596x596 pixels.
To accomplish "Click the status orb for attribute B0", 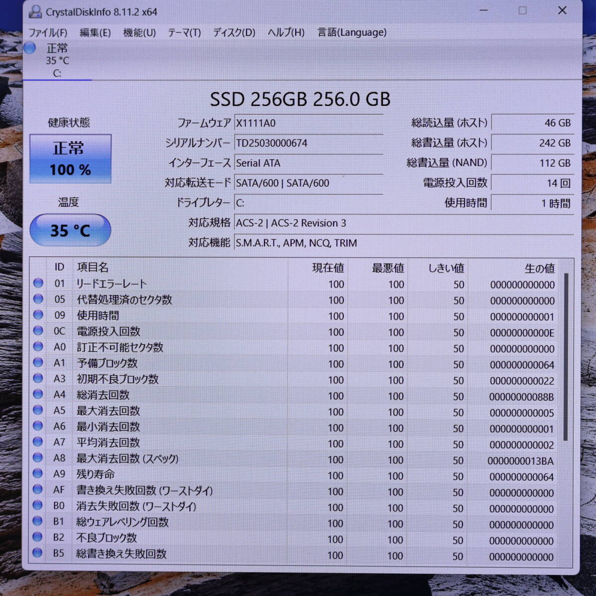I will pyautogui.click(x=38, y=506).
